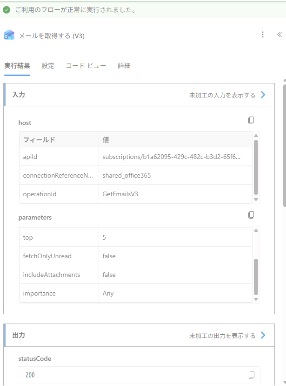Click parameters table scrollbar down arrow
Screen dimensions: 286x386
coord(256,299)
